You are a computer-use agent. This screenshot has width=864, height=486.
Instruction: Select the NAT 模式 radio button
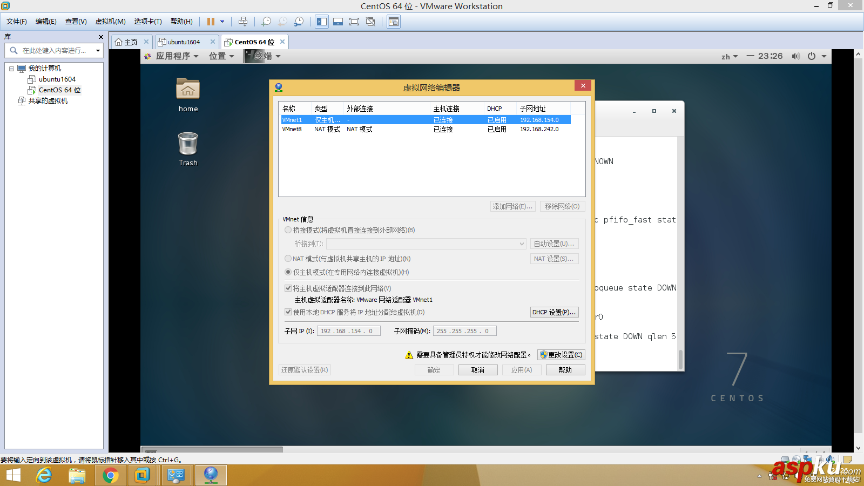point(288,259)
